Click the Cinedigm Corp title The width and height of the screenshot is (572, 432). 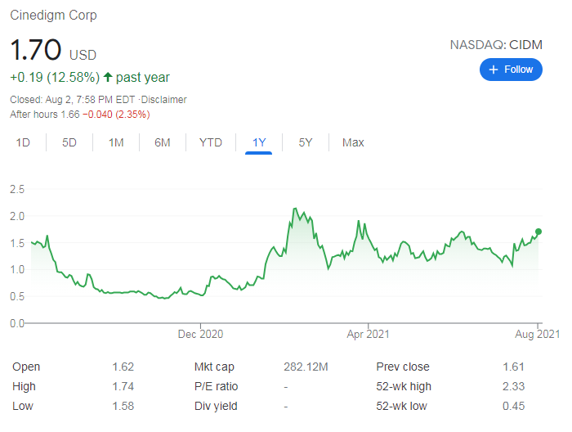pos(53,16)
